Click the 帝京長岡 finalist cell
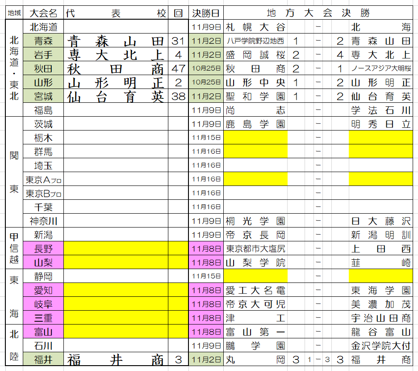The width and height of the screenshot is (418, 371). pos(255,235)
